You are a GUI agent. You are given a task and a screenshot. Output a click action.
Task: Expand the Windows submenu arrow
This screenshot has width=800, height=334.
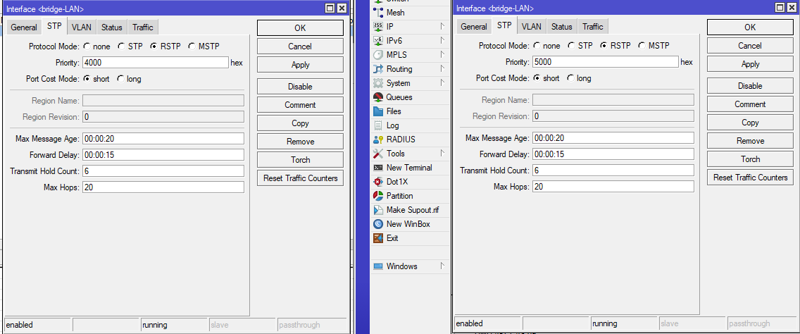(x=442, y=266)
